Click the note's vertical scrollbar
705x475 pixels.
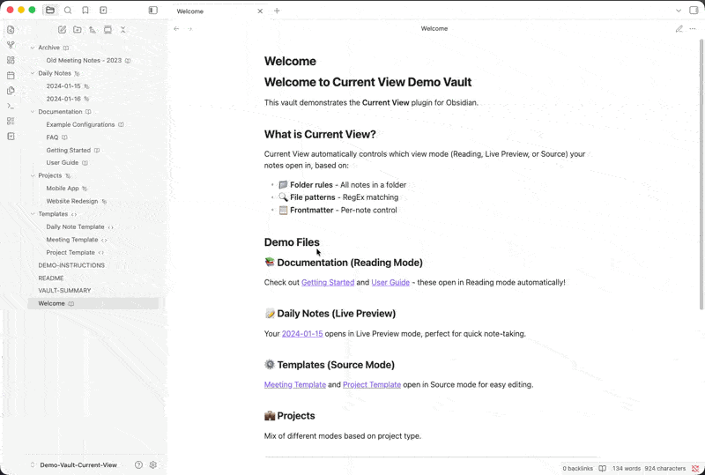(x=701, y=174)
